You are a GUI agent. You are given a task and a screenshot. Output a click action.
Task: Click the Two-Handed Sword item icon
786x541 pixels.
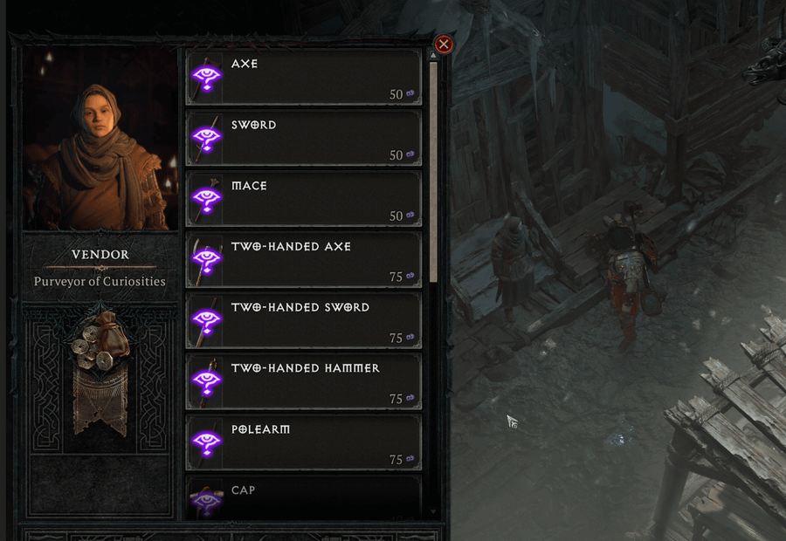pos(206,321)
